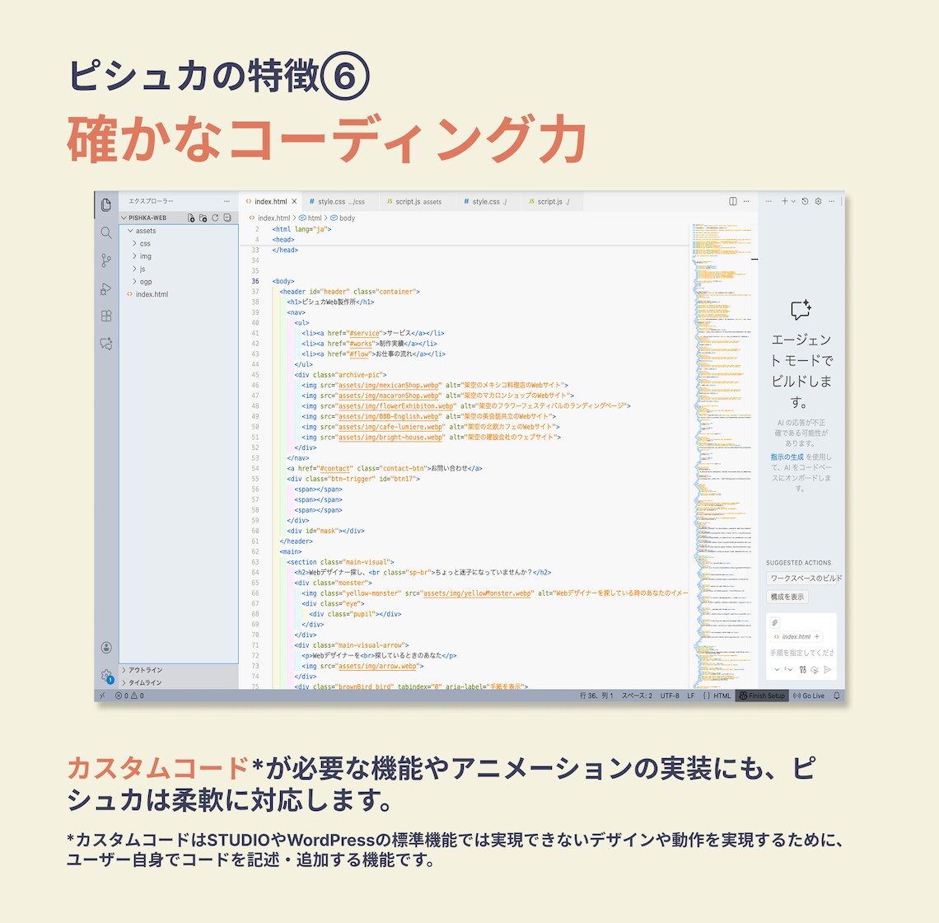Click 行 36、列 1 cursor position
939x923 pixels.
(596, 696)
